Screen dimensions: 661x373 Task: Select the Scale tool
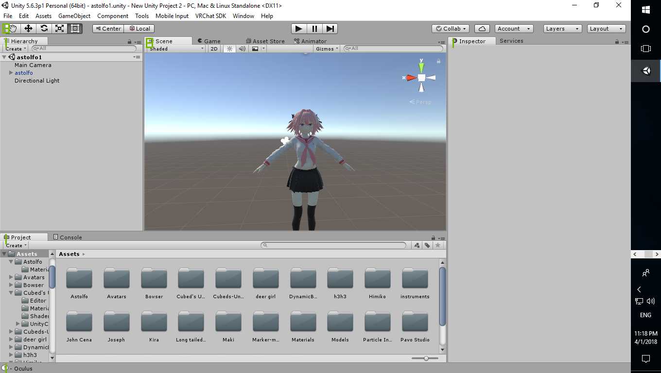[59, 29]
